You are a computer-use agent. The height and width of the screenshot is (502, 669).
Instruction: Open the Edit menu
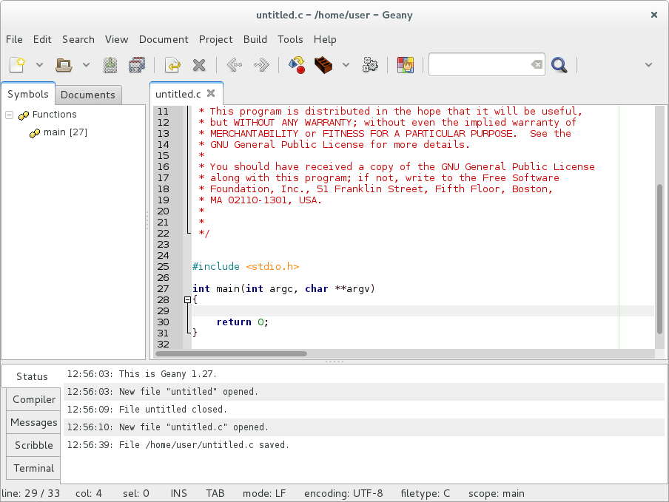point(42,39)
